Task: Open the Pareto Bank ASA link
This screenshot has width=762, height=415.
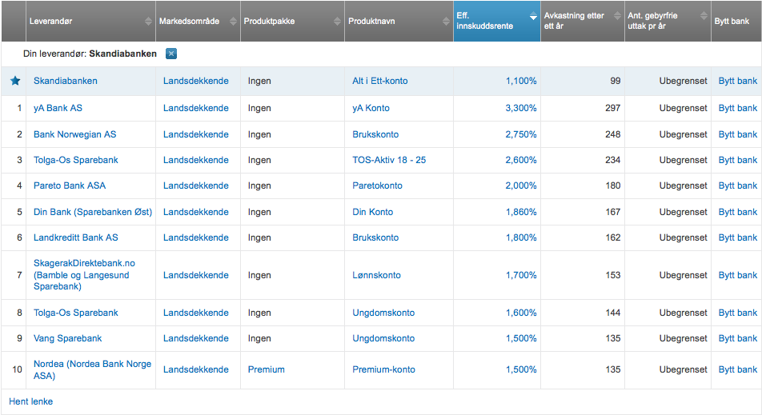Action: coord(70,186)
